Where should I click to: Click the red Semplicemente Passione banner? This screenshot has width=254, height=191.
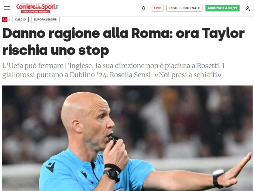(36, 12)
